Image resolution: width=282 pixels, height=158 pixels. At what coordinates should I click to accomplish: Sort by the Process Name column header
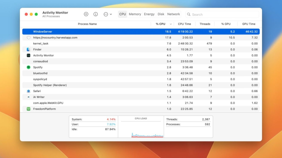coord(87,24)
